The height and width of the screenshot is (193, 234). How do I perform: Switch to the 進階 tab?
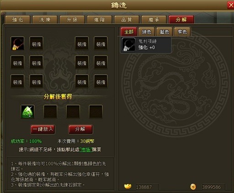pyautogui.click(x=99, y=19)
